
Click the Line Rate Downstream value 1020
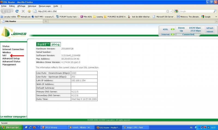click(x=74, y=73)
